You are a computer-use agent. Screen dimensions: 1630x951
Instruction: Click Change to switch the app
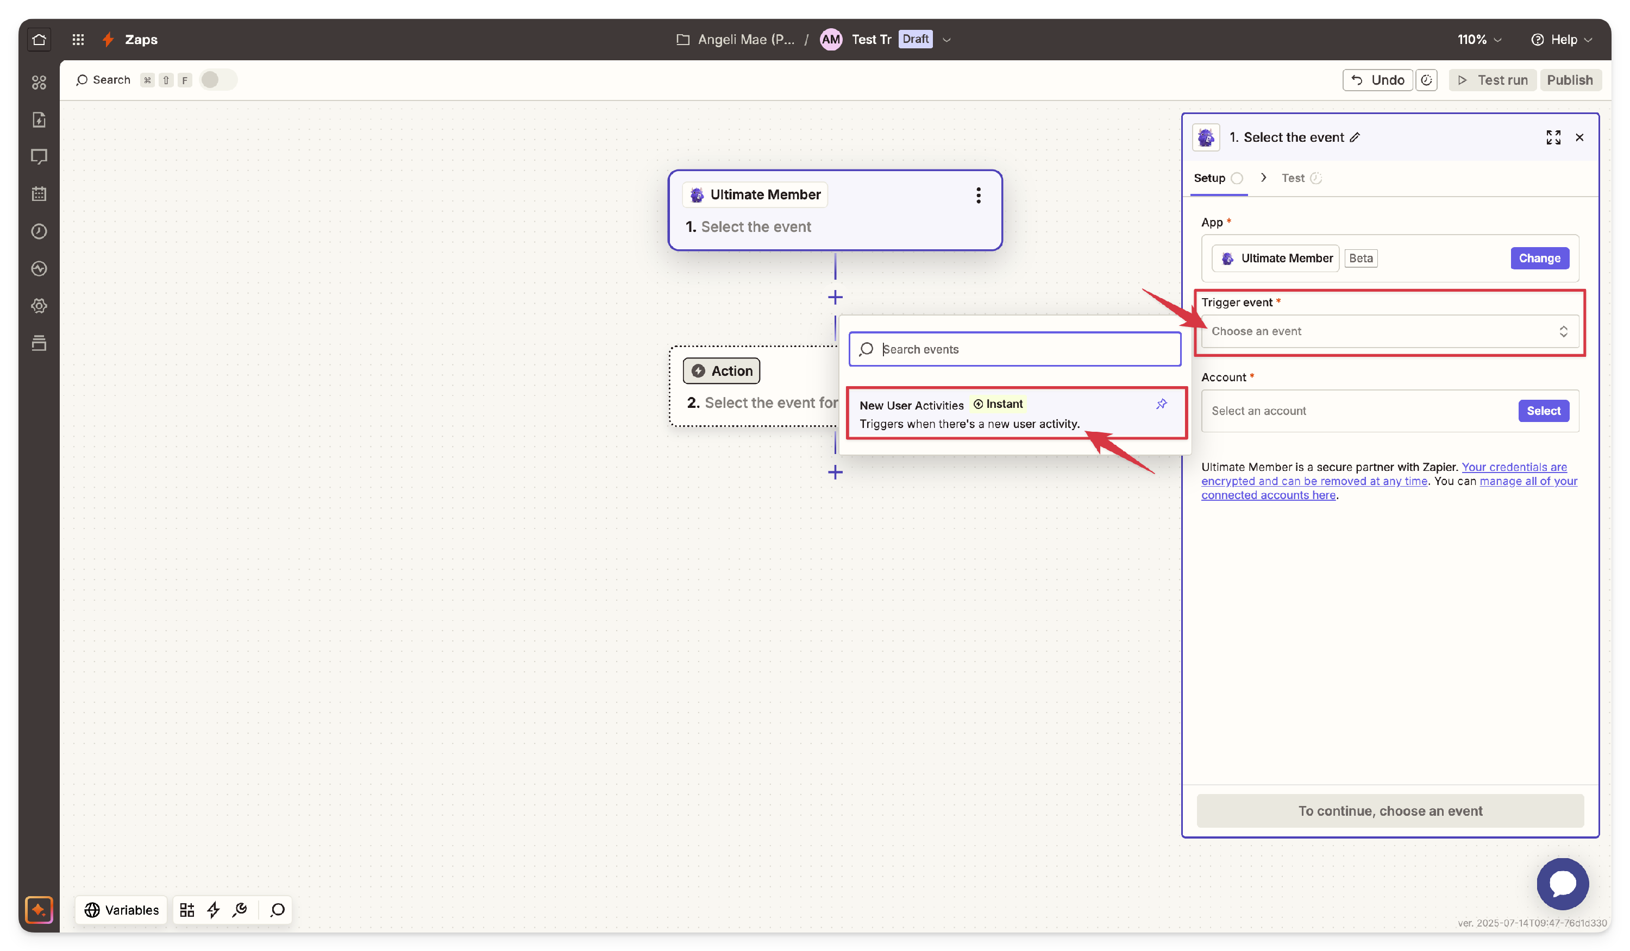pos(1539,258)
